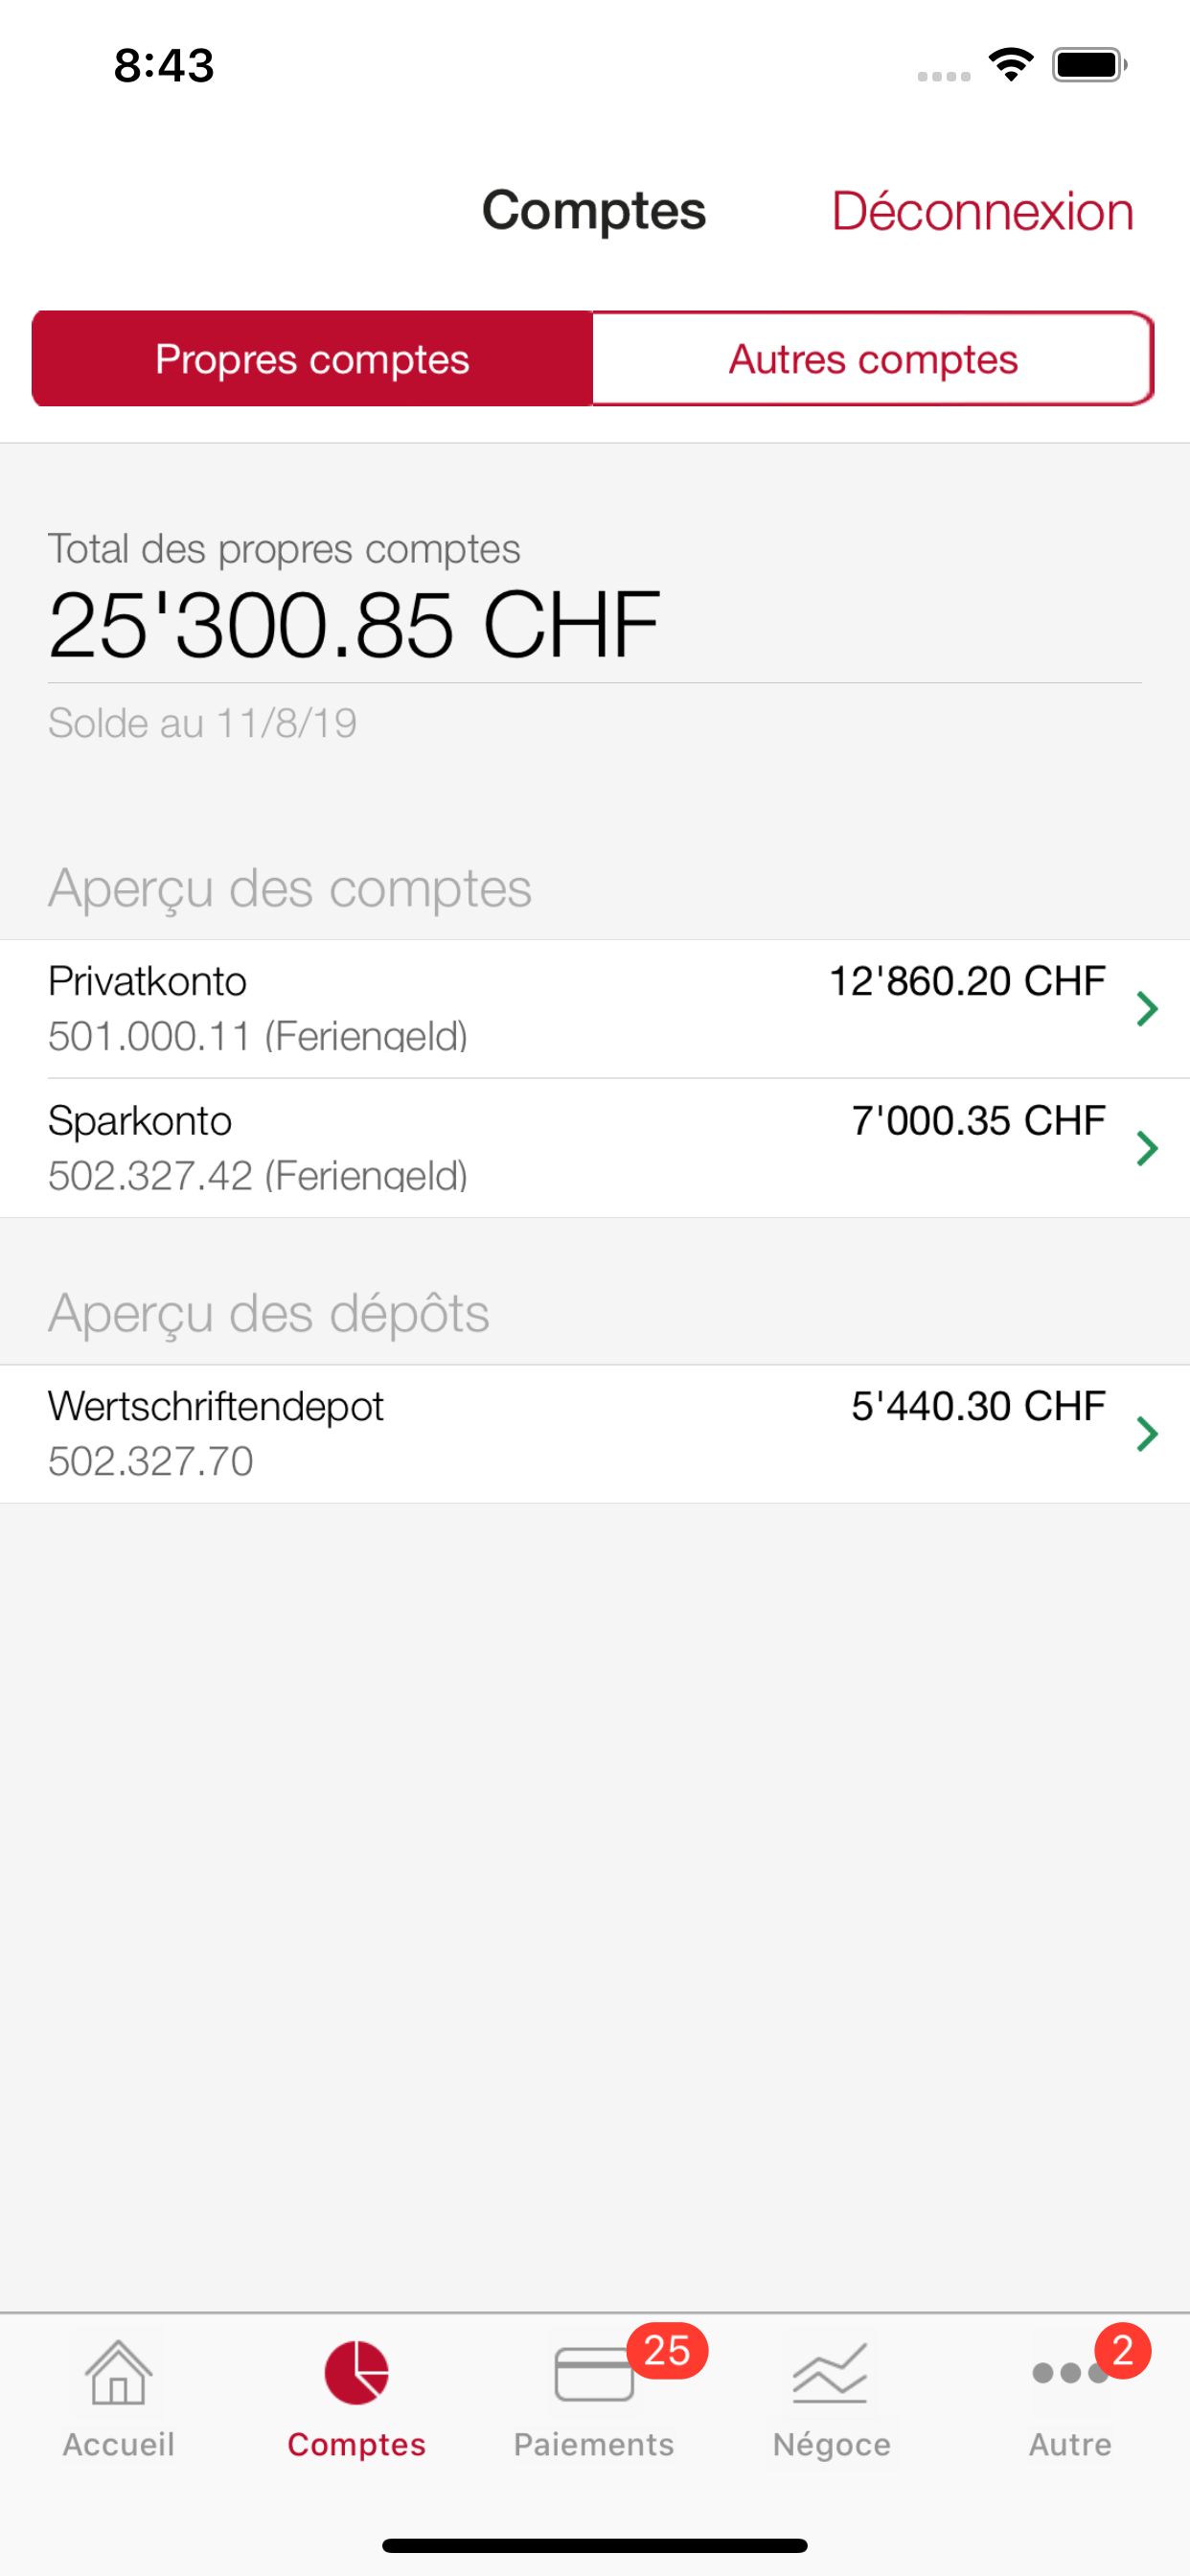Tap the Paiements tab label
1190x2576 pixels.
coord(593,2444)
